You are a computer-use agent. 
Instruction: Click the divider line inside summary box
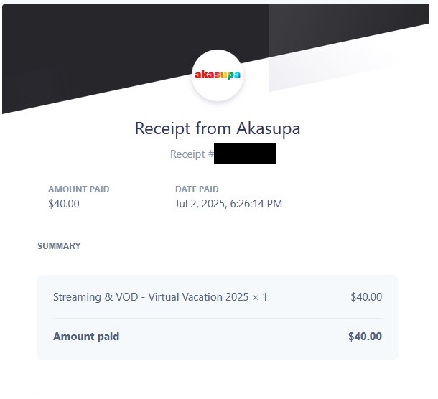[218, 318]
